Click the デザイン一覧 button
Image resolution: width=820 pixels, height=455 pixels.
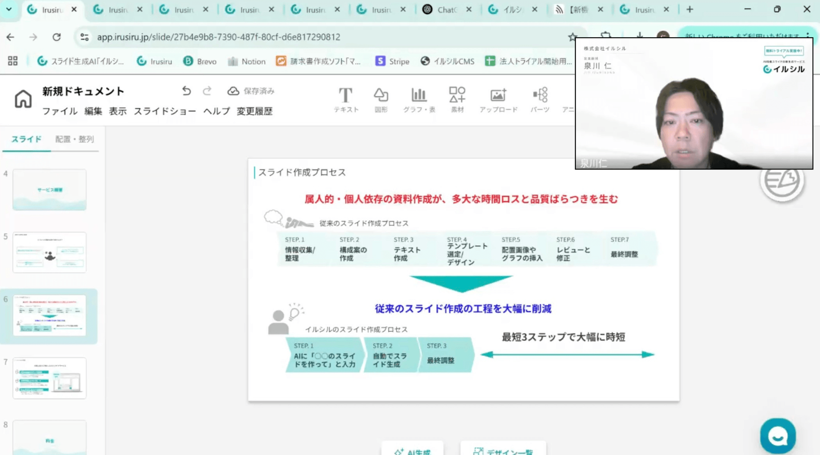[503, 450]
